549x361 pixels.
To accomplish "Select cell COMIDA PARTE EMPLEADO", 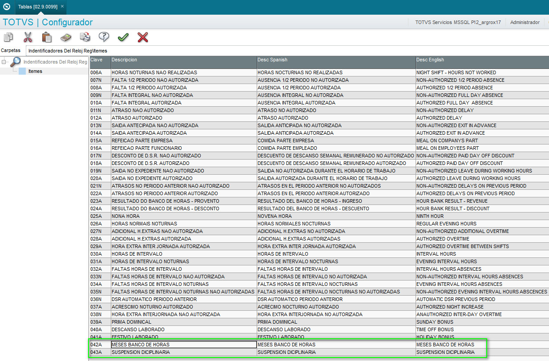I will 336,148.
